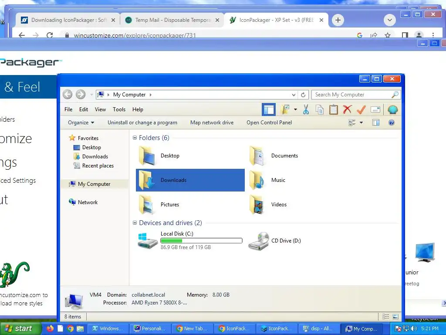Open the recent locations arrow in explorer
The width and height of the screenshot is (446, 335).
(x=91, y=95)
